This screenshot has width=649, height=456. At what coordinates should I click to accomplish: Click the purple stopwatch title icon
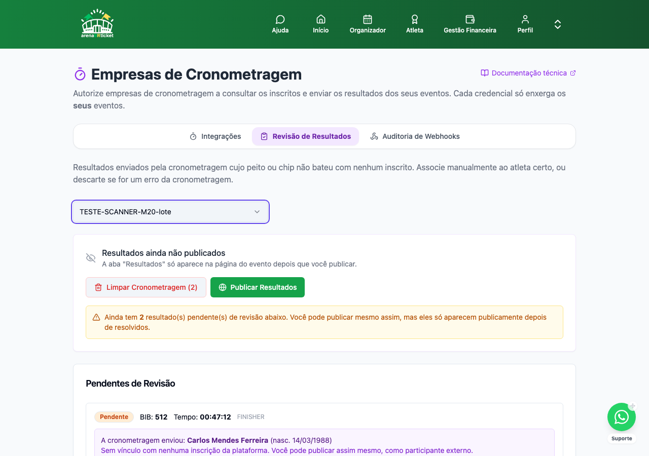tap(80, 74)
